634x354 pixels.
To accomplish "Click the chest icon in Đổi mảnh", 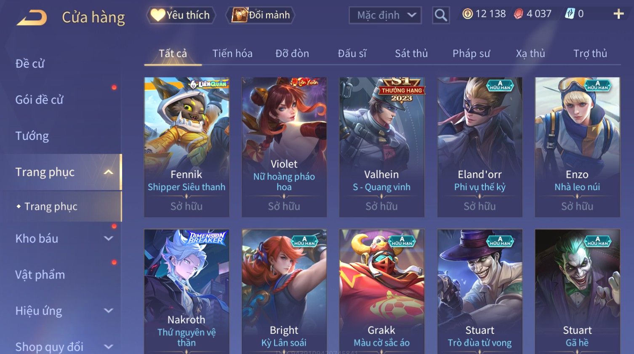I will (240, 15).
